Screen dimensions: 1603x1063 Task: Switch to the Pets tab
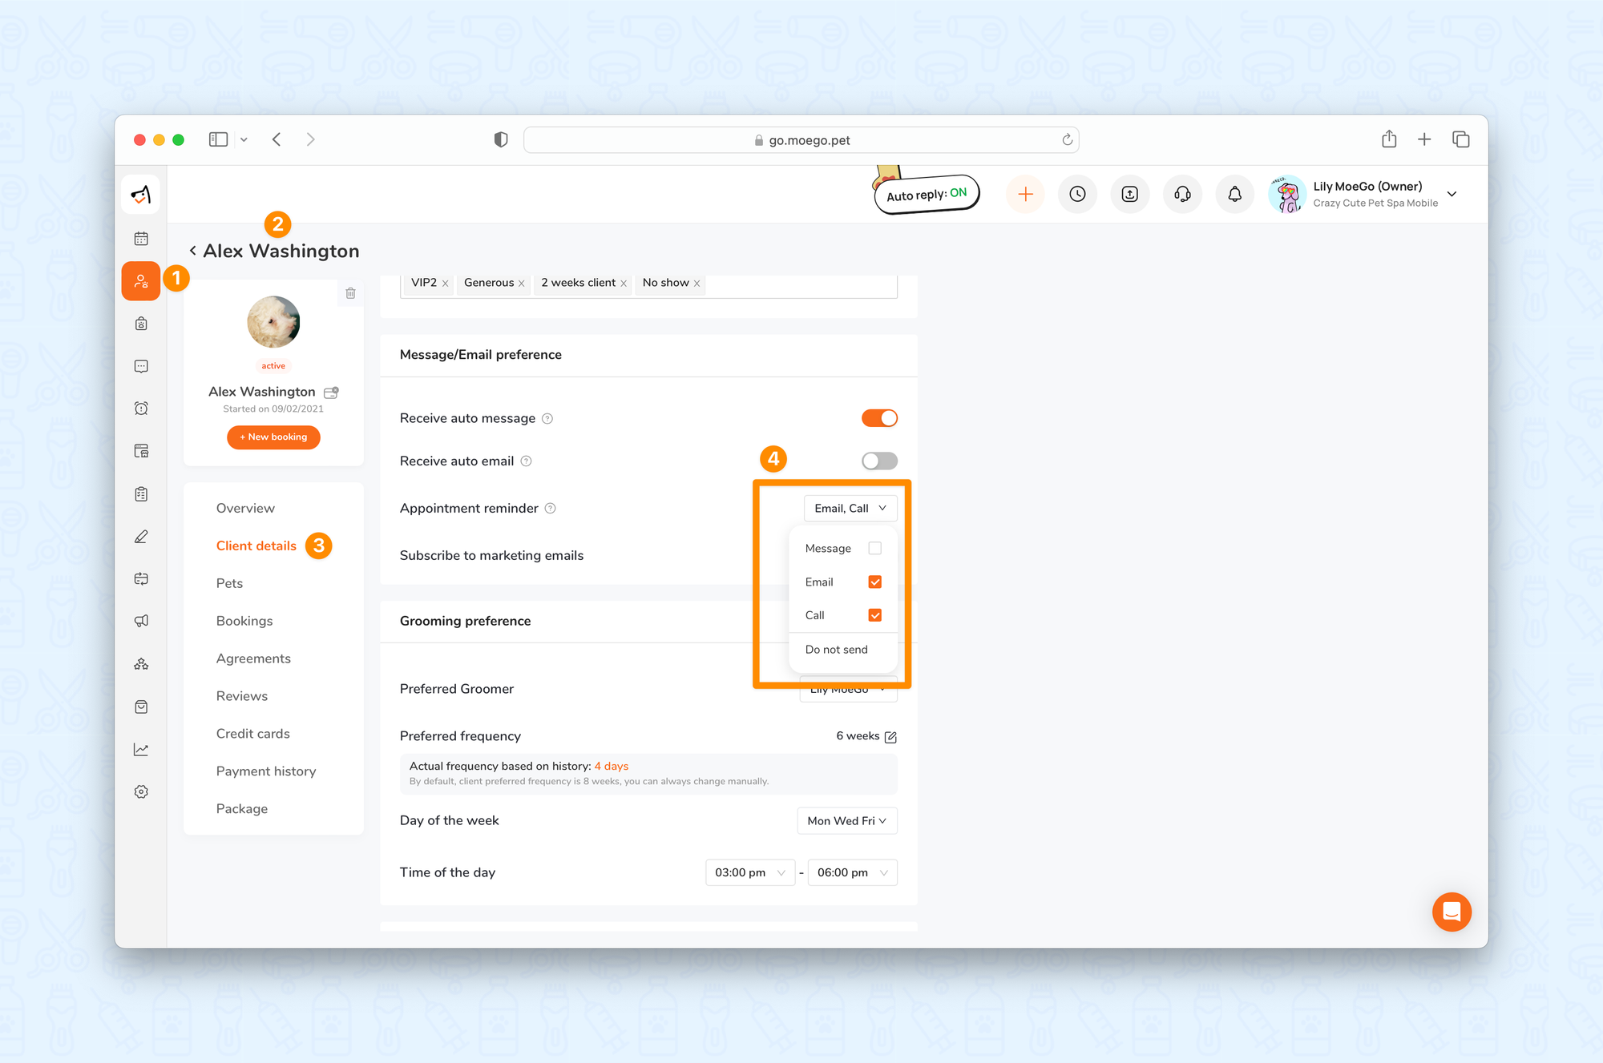pyautogui.click(x=229, y=583)
